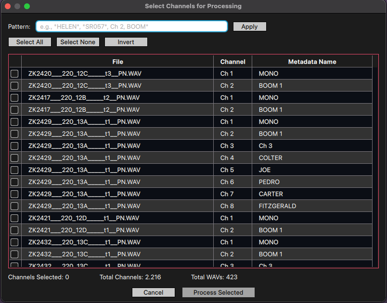
Task: Tick the ZK2417 12B Ch 2 BOOM 1 checkbox
Action: pyautogui.click(x=14, y=110)
